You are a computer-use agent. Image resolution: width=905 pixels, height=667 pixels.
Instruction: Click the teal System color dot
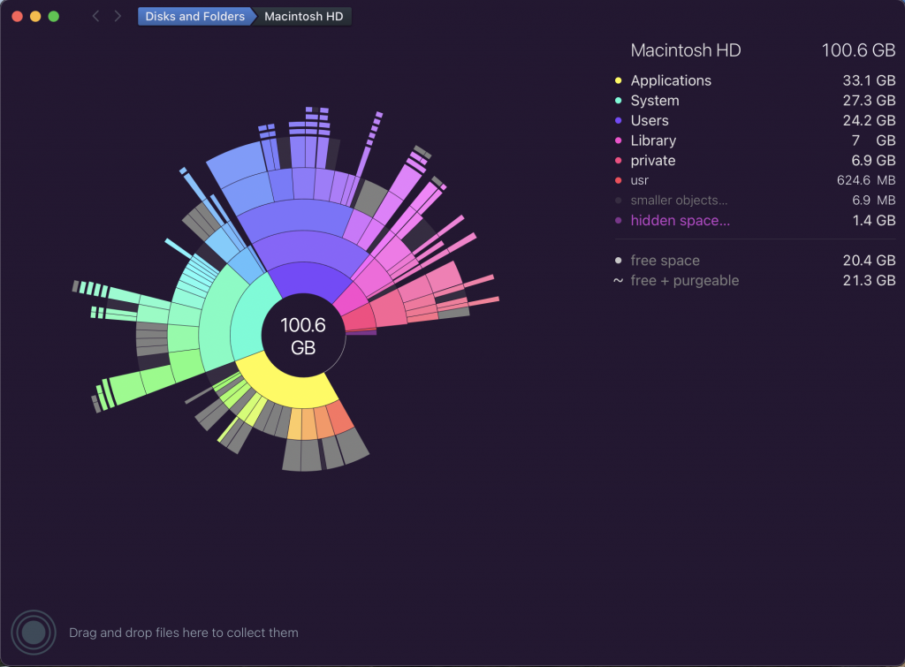[x=618, y=101]
